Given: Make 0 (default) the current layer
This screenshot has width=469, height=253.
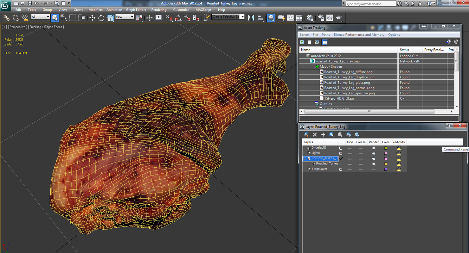Looking at the screenshot, I should [x=341, y=148].
